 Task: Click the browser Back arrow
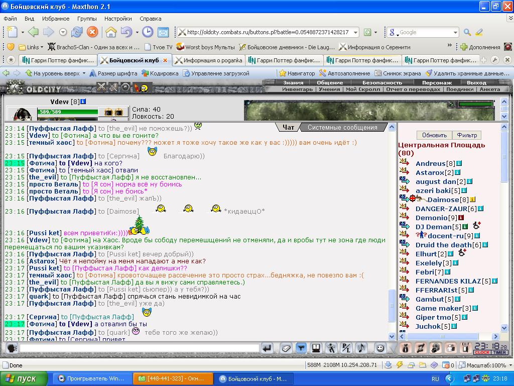tap(33, 32)
